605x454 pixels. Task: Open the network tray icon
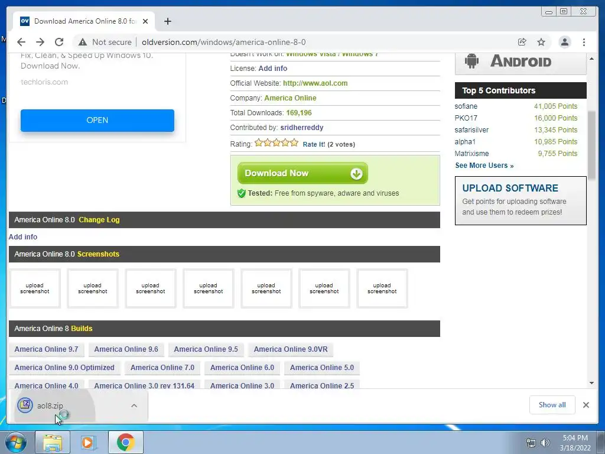pos(531,443)
